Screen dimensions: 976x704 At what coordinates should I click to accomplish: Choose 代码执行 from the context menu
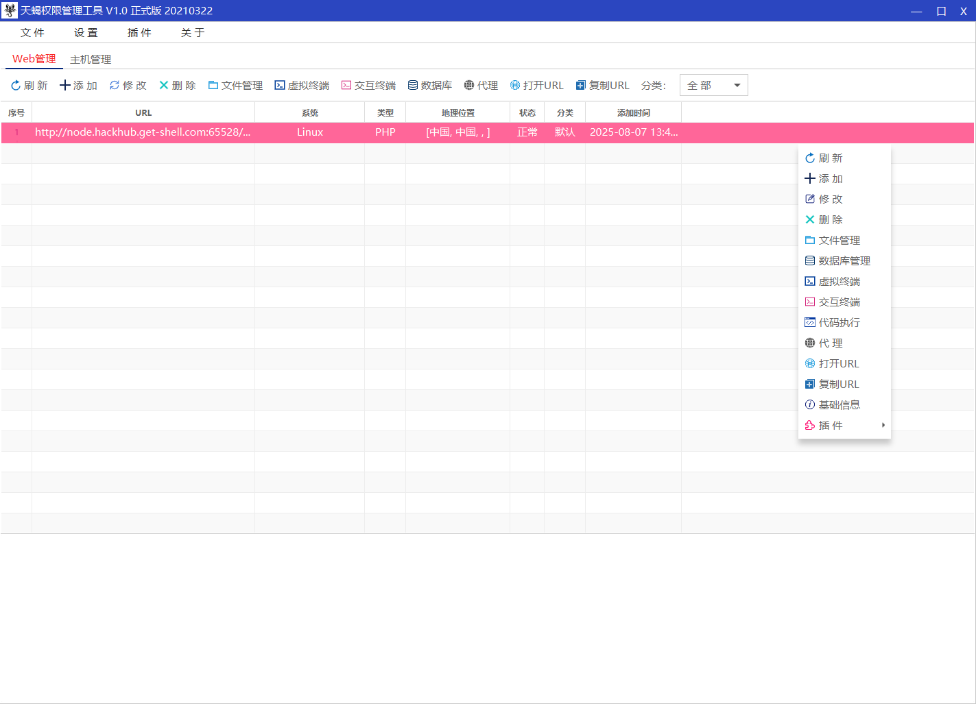pos(838,322)
